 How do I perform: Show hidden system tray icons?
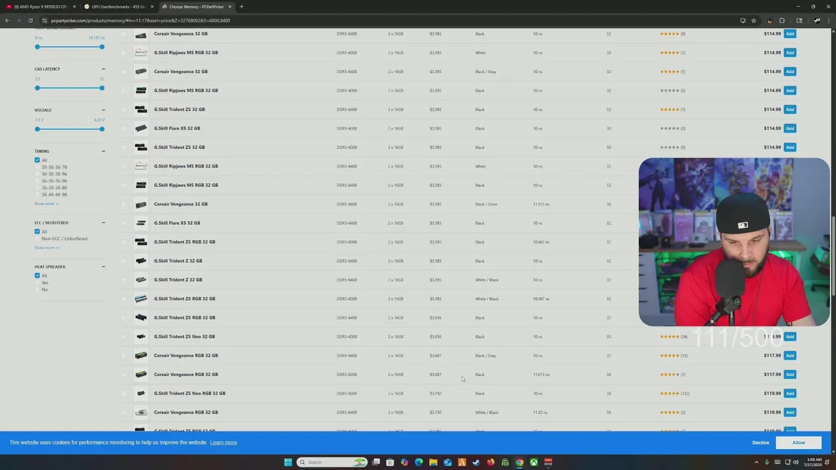click(757, 462)
